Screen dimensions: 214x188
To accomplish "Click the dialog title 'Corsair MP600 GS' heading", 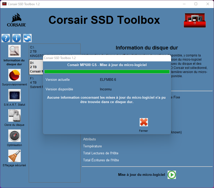I will [107, 65].
